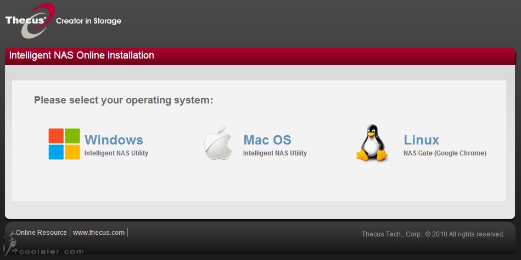Image resolution: width=521 pixels, height=260 pixels.
Task: Click the Tux penguin Linux icon
Action: click(372, 143)
